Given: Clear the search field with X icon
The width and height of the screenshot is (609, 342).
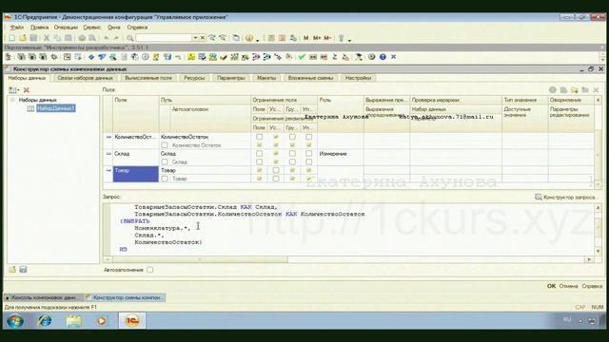Looking at the screenshot, I should 203,38.
